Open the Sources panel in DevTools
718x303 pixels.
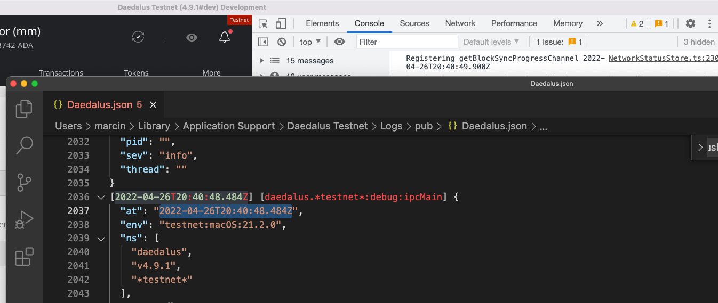(414, 23)
